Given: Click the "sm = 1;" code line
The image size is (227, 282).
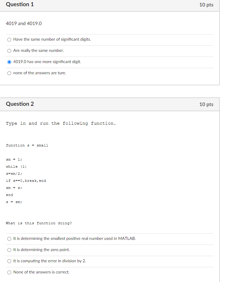Looking at the screenshot, I should pos(14,159).
